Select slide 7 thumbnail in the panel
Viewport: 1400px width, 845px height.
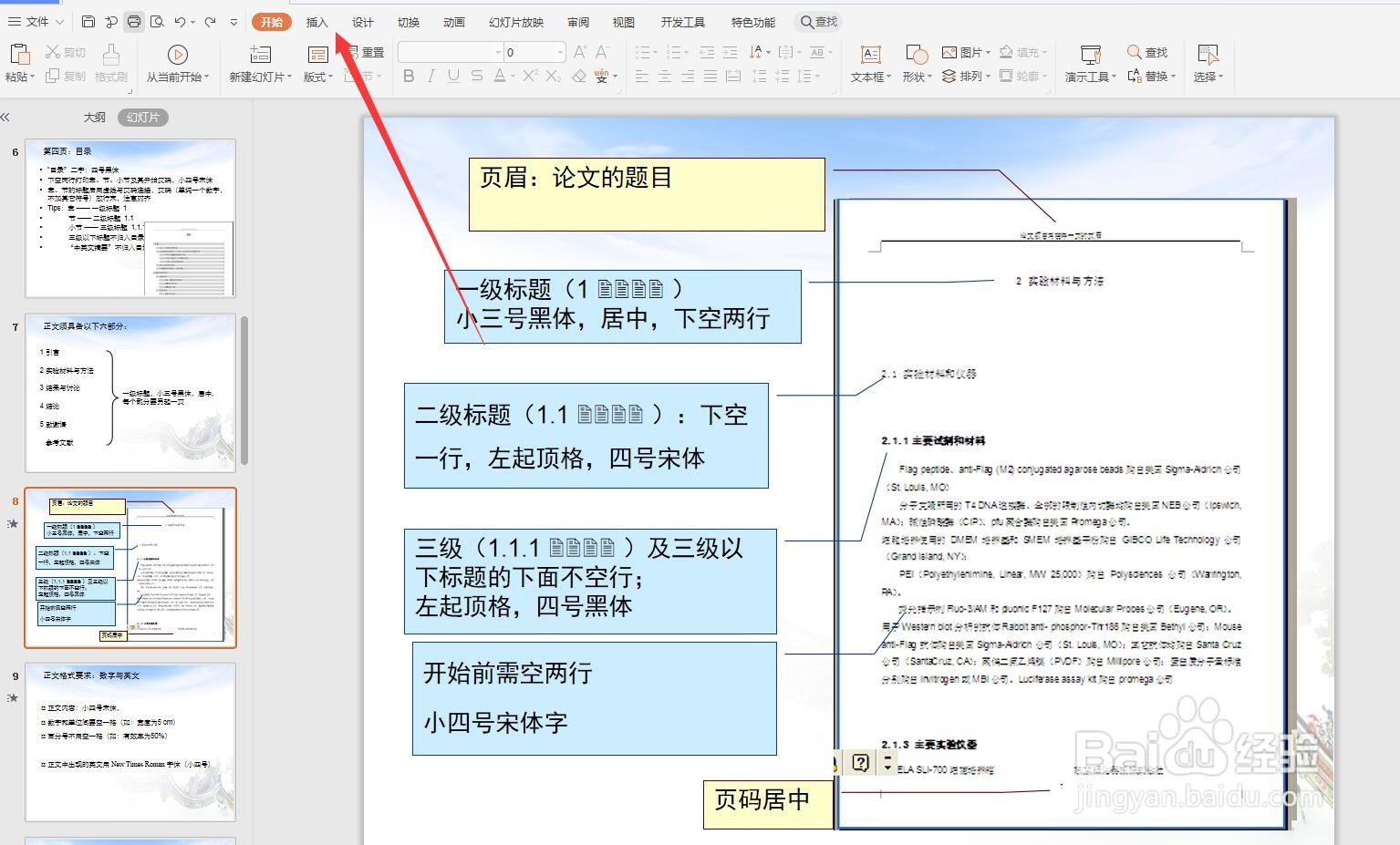pyautogui.click(x=130, y=392)
